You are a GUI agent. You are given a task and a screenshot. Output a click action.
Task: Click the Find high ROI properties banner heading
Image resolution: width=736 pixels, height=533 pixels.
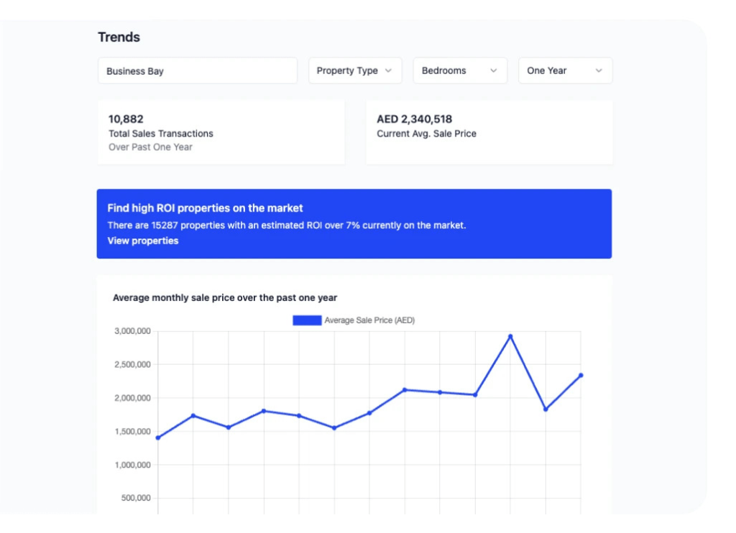206,208
